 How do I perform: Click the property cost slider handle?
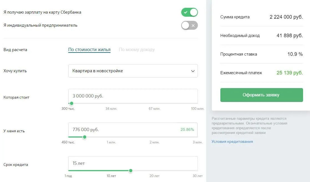click(x=72, y=103)
